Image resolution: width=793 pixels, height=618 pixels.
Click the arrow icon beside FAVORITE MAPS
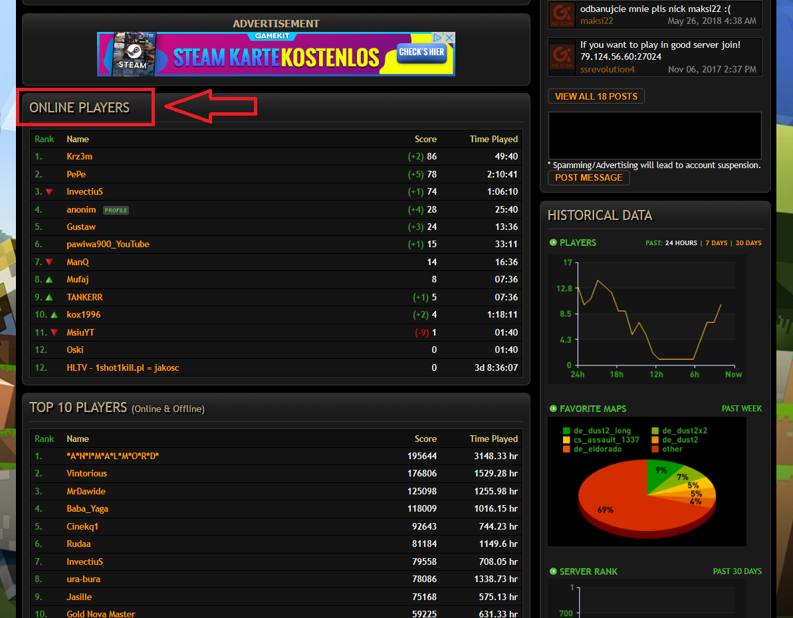click(x=553, y=409)
